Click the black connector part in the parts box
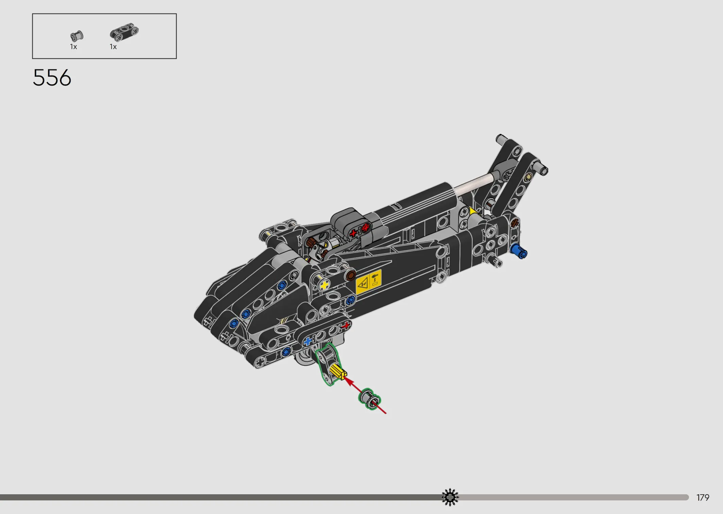 tap(124, 32)
